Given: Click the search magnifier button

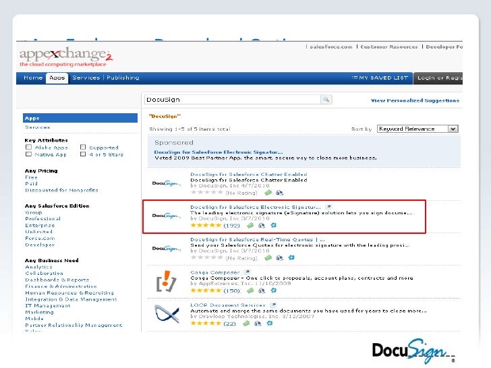Looking at the screenshot, I should tap(326, 100).
